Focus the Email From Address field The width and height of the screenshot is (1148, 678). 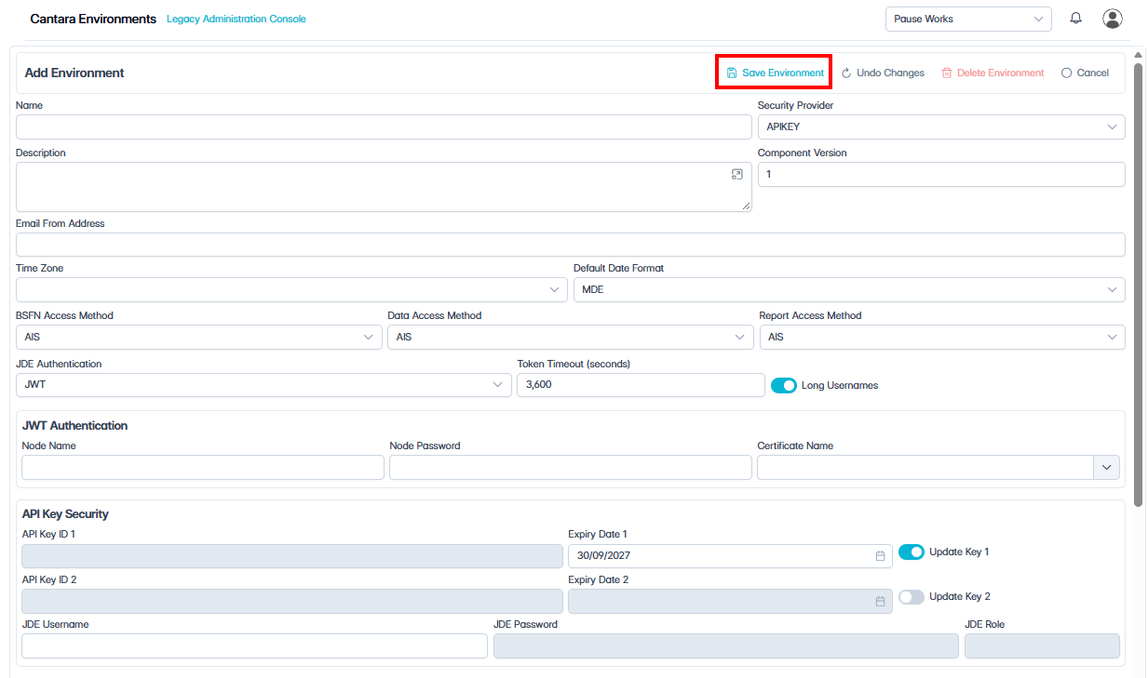point(571,245)
